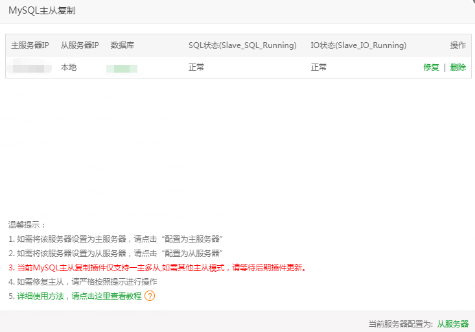
Task: Click the green 从服务器 configuration label
Action: point(452,324)
